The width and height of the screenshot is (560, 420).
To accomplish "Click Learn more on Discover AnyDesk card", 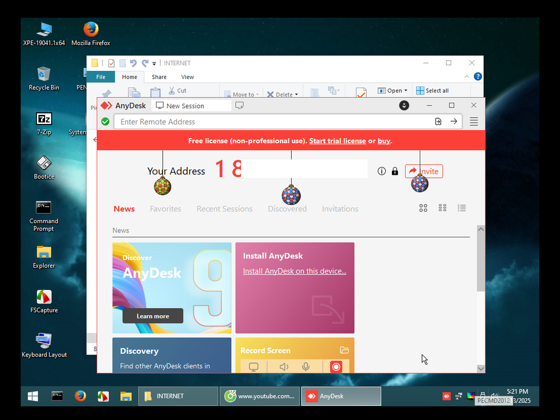I will 153,316.
